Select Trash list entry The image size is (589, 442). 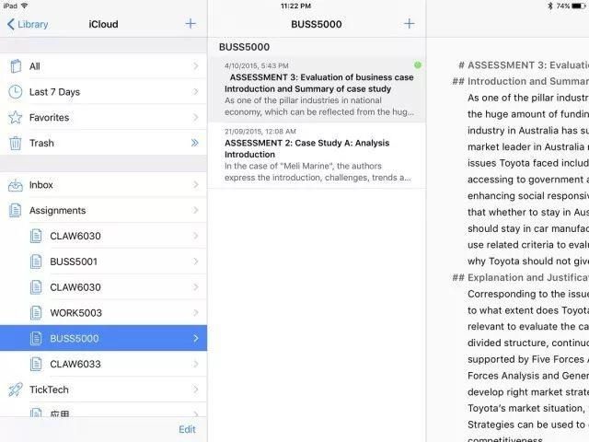103,143
